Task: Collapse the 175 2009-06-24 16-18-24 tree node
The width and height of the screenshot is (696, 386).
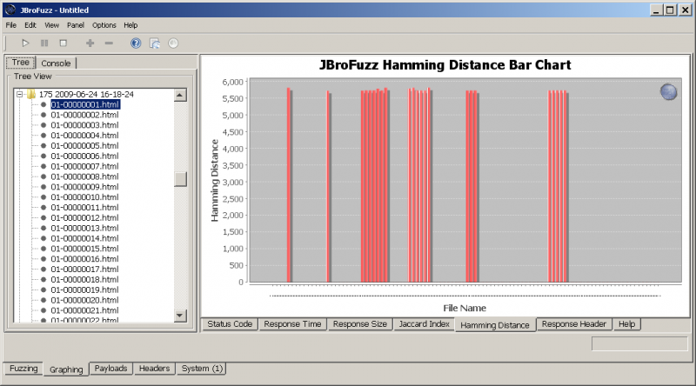Action: click(19, 94)
